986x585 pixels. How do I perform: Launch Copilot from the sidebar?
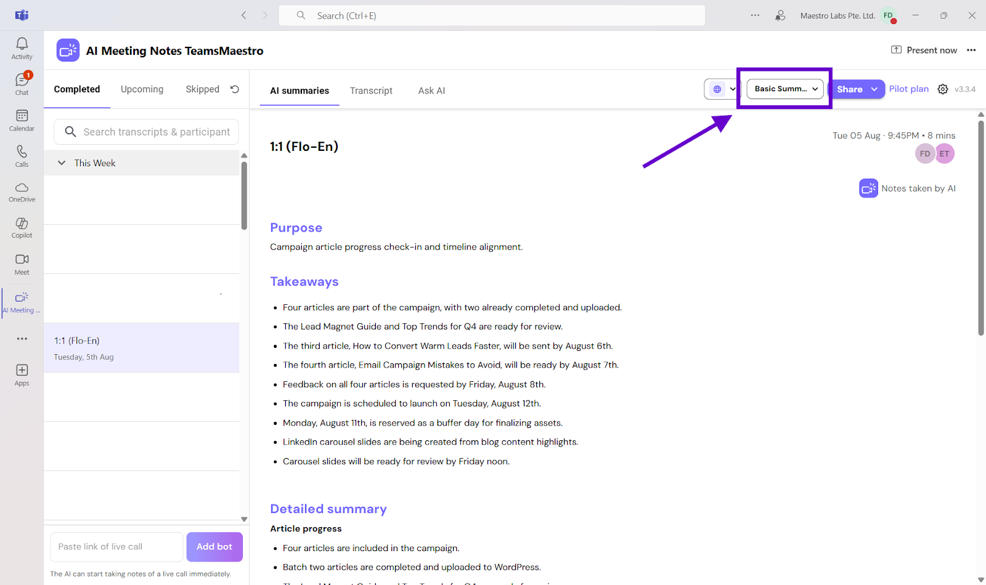pyautogui.click(x=22, y=227)
